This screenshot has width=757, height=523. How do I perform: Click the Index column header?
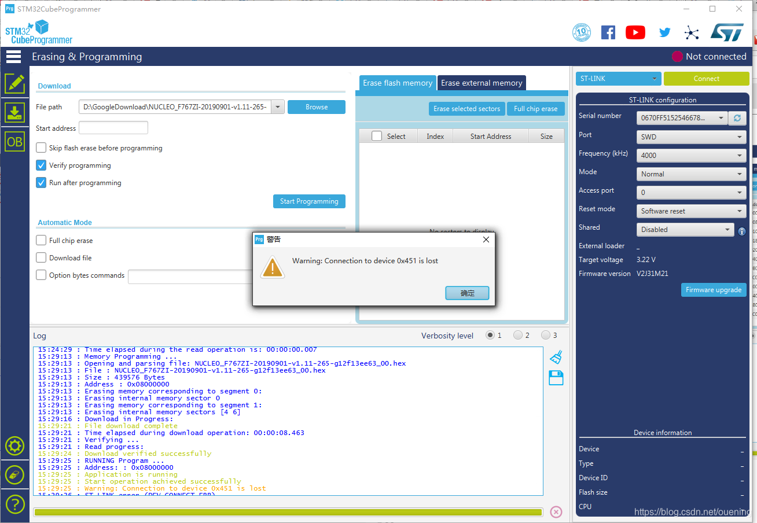click(x=435, y=136)
